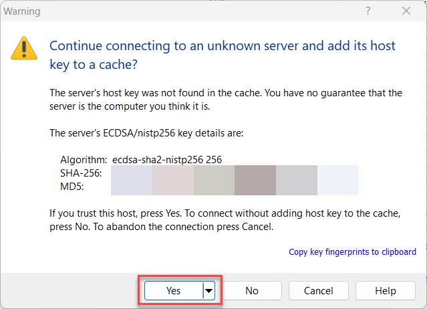
Task: Click the question mark title bar button
Action: pos(368,11)
